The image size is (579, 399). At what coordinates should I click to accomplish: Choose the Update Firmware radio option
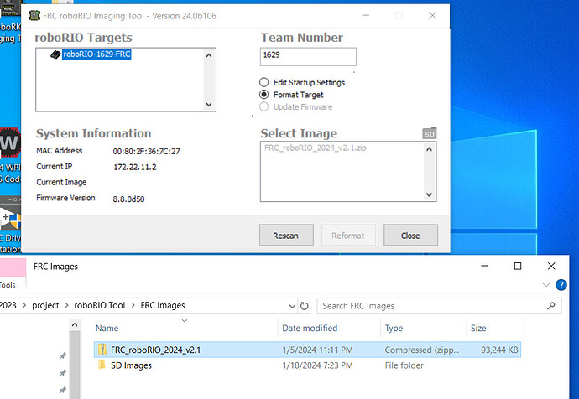click(x=263, y=106)
